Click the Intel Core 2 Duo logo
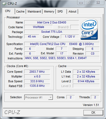This screenshot has width=106, height=119. coord(89,29)
